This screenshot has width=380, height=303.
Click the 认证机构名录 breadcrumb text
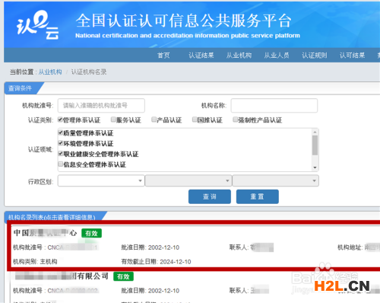point(89,72)
